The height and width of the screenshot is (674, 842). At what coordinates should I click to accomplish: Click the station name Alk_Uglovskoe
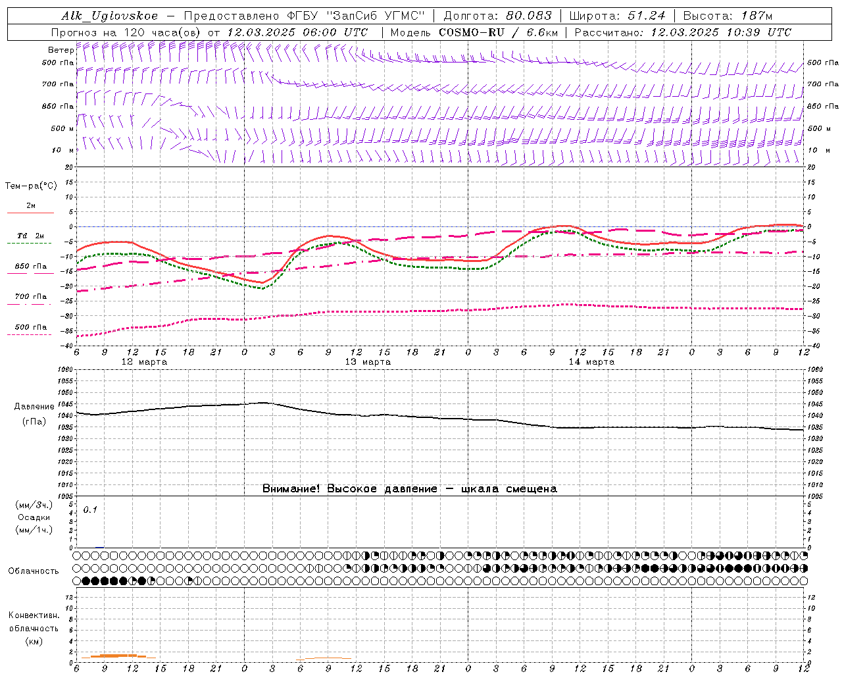point(110,16)
